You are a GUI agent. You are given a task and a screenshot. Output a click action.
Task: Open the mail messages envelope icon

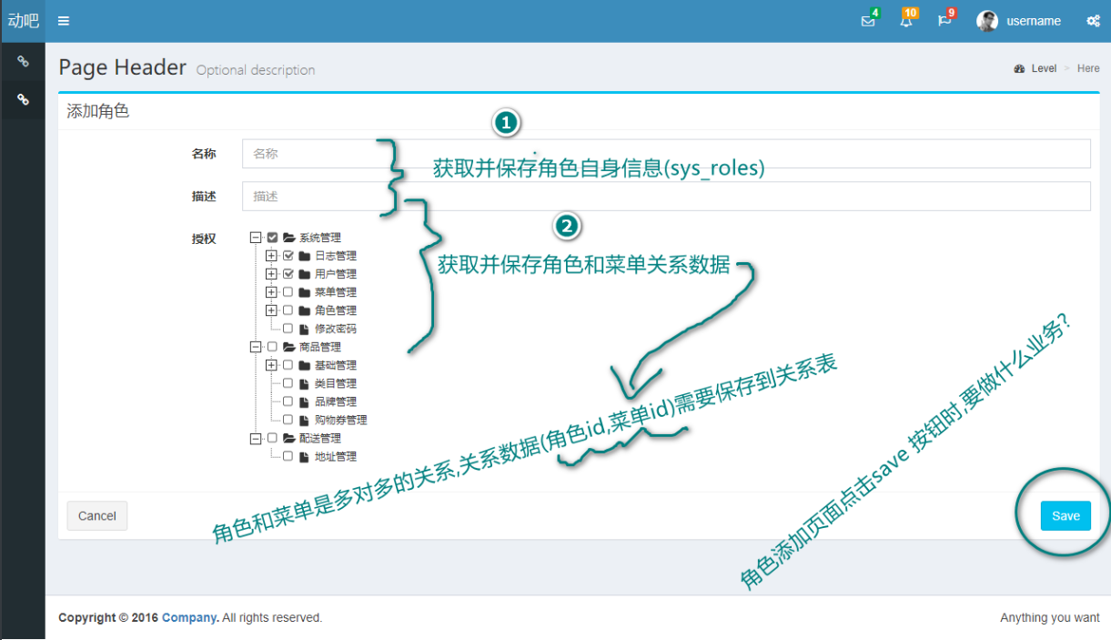tap(867, 21)
